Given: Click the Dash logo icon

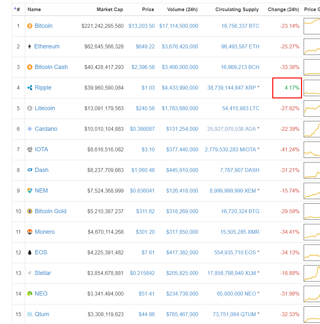Looking at the screenshot, I should [30, 170].
